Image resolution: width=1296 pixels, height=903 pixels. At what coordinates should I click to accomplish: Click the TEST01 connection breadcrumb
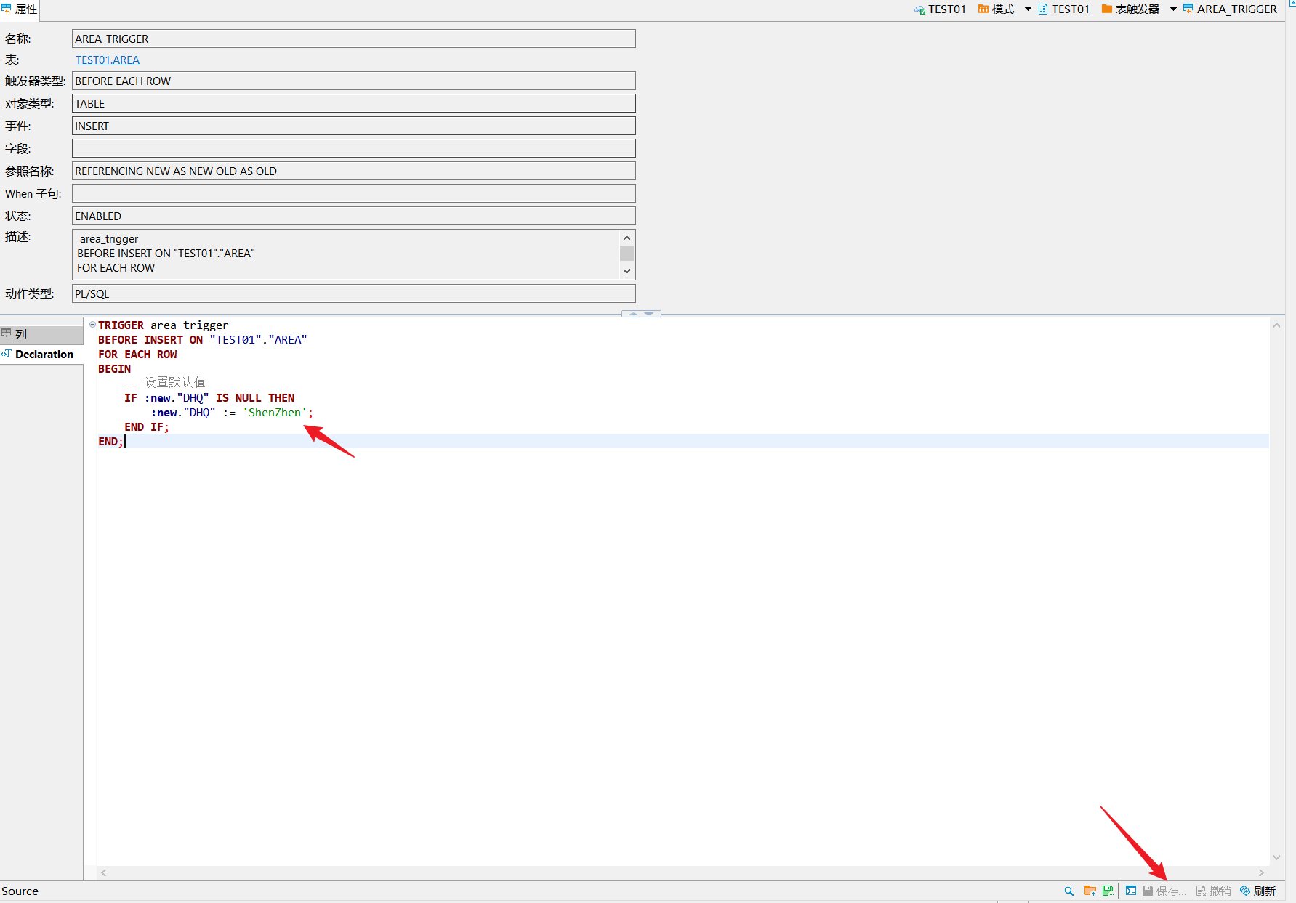click(941, 9)
